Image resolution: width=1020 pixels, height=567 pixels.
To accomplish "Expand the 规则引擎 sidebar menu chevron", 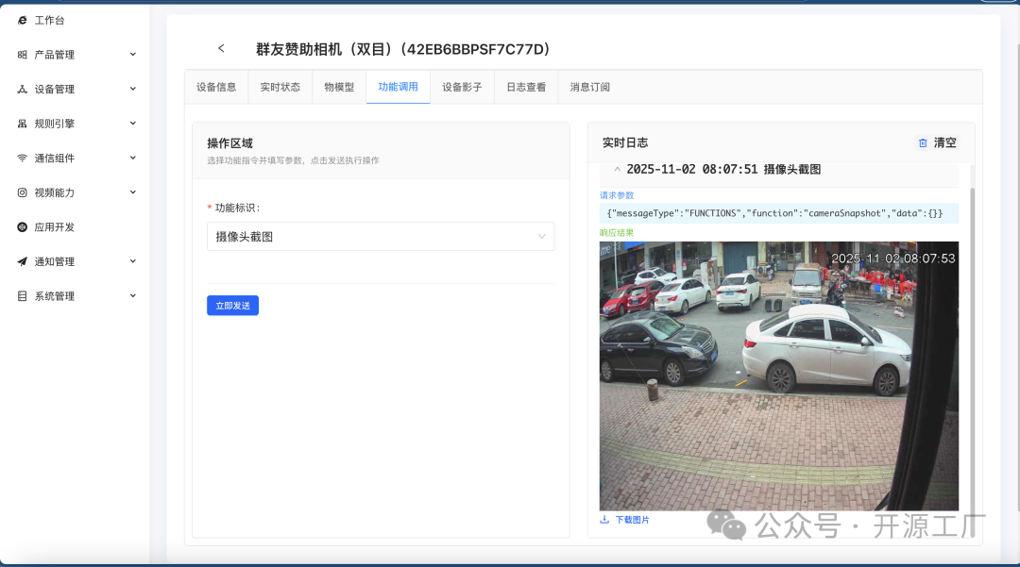I will [x=132, y=123].
